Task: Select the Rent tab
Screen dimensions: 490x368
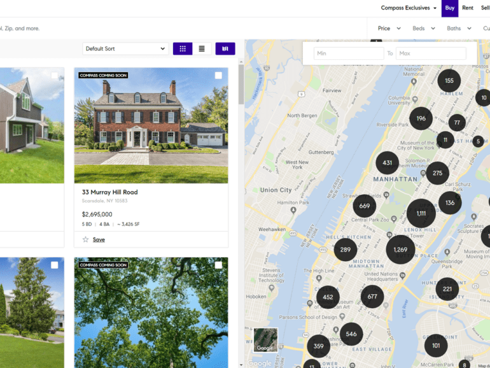Action: (x=468, y=8)
